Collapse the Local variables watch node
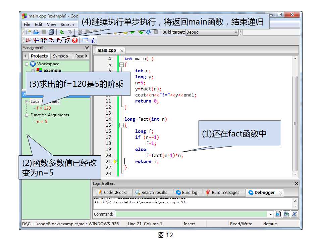 tap(27, 102)
